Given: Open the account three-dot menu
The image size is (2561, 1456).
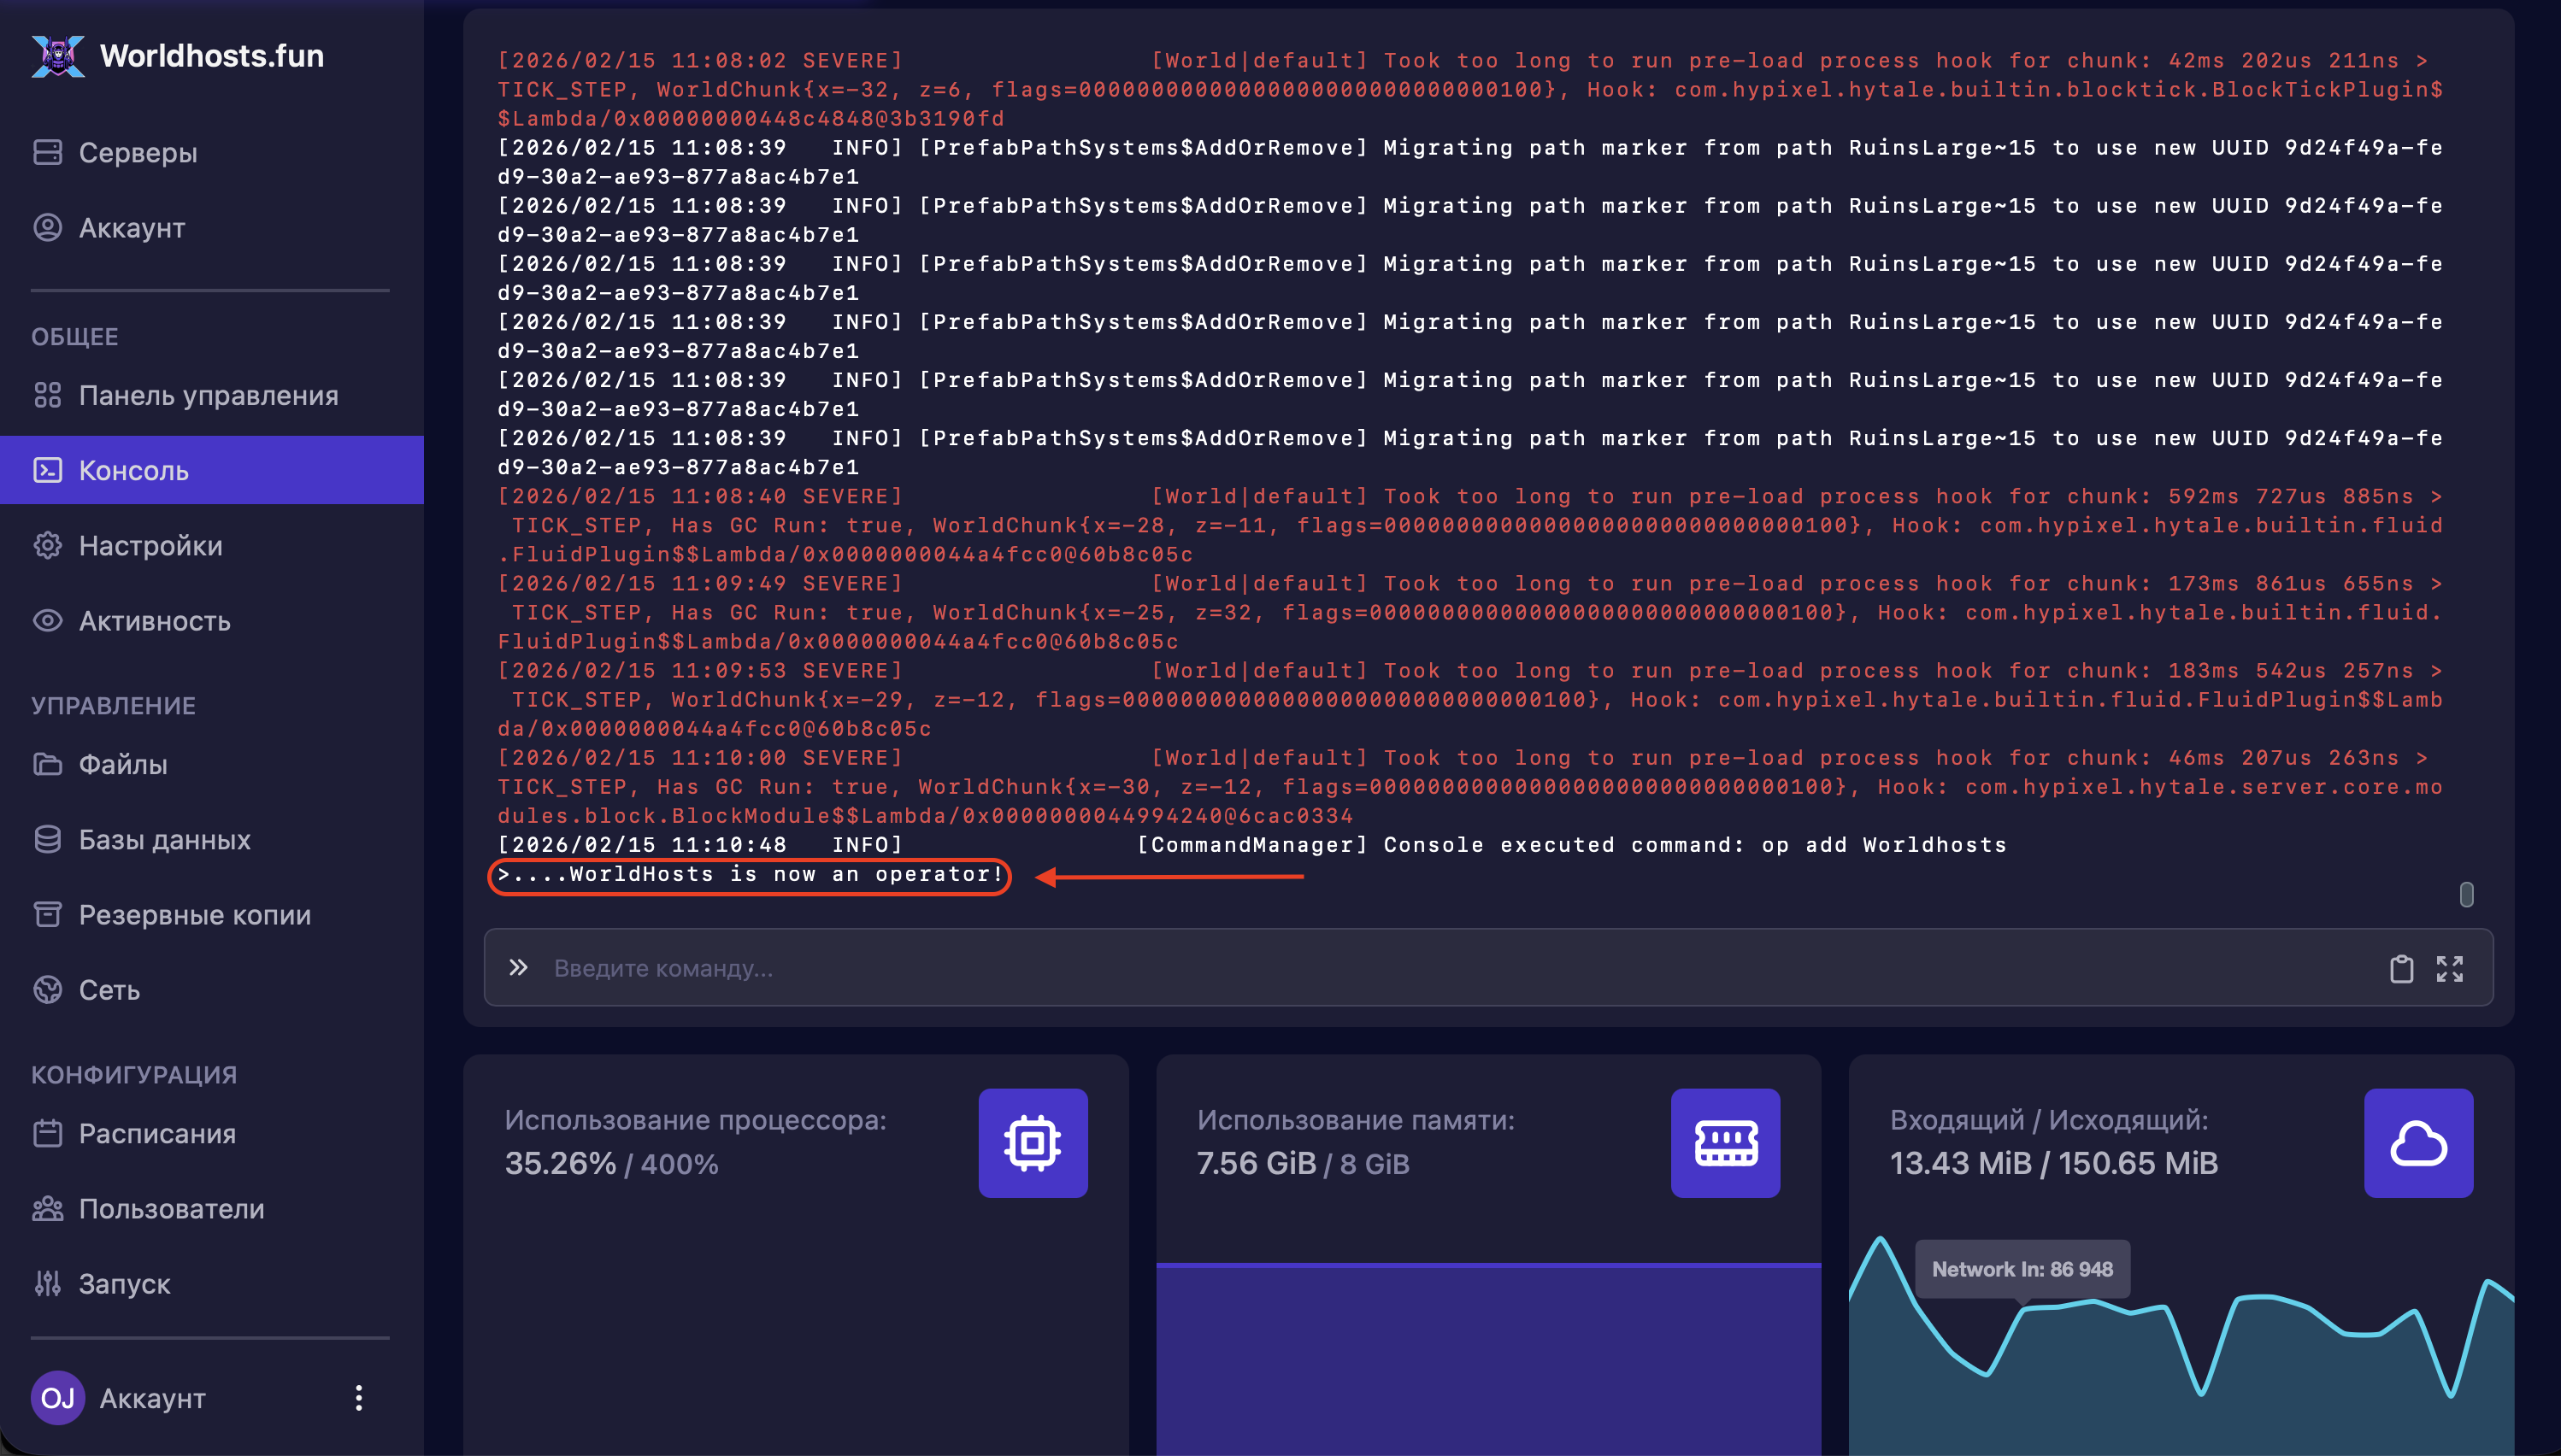Looking at the screenshot, I should pos(358,1397).
